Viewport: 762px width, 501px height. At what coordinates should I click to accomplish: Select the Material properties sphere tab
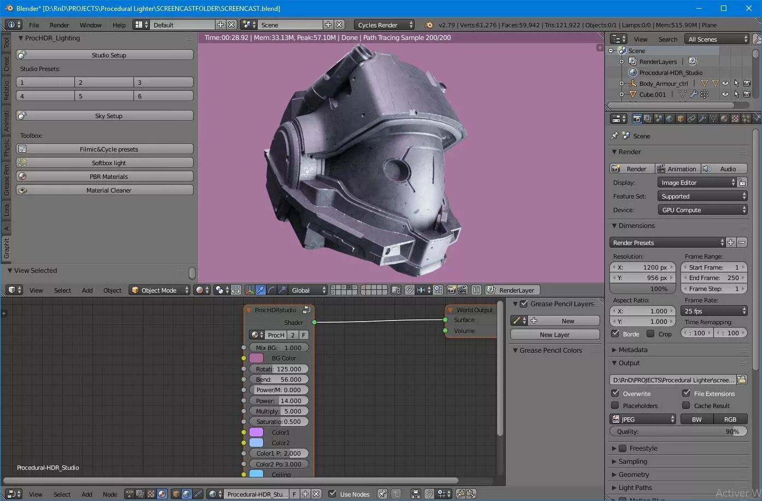click(724, 119)
